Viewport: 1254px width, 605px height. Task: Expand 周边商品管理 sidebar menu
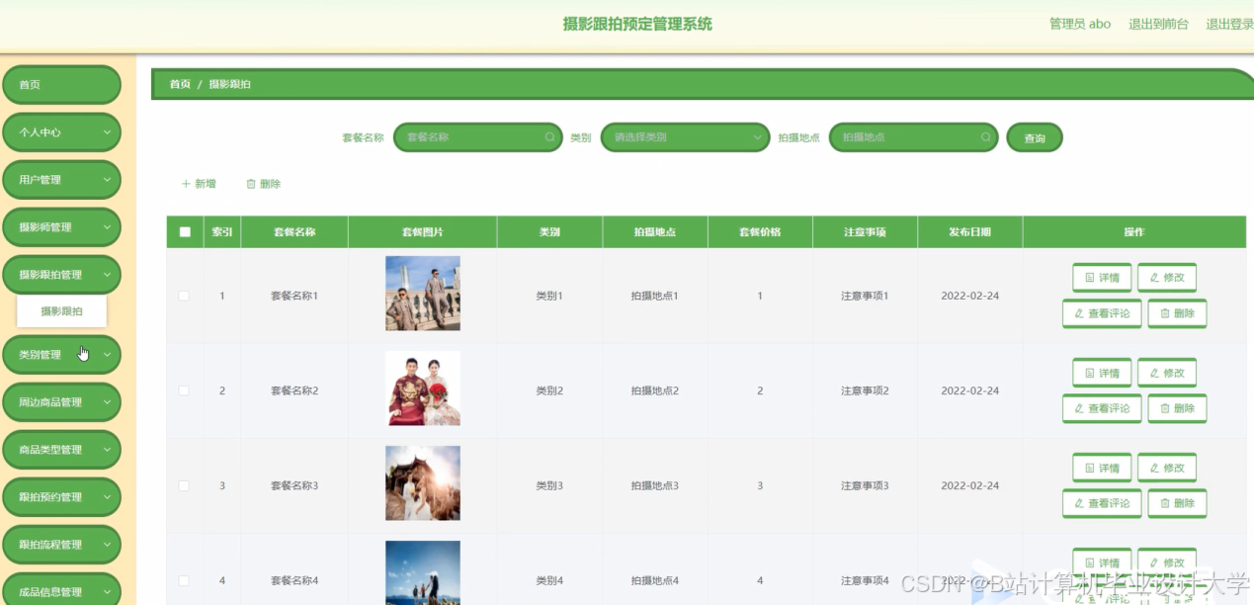point(62,401)
